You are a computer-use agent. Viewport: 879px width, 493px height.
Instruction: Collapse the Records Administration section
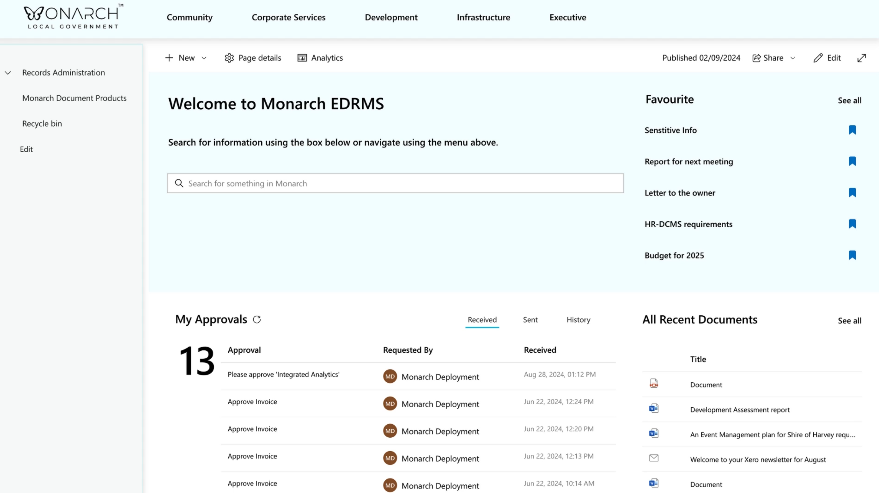(8, 72)
